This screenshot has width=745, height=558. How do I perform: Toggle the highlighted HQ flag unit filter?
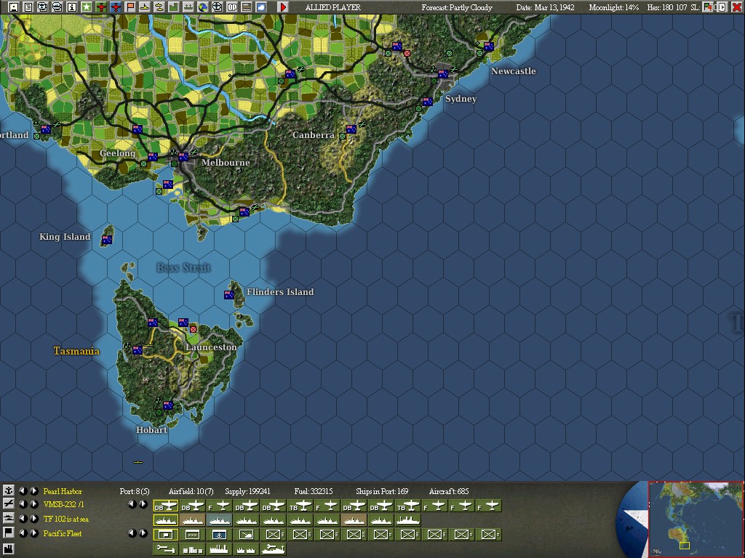[x=165, y=534]
